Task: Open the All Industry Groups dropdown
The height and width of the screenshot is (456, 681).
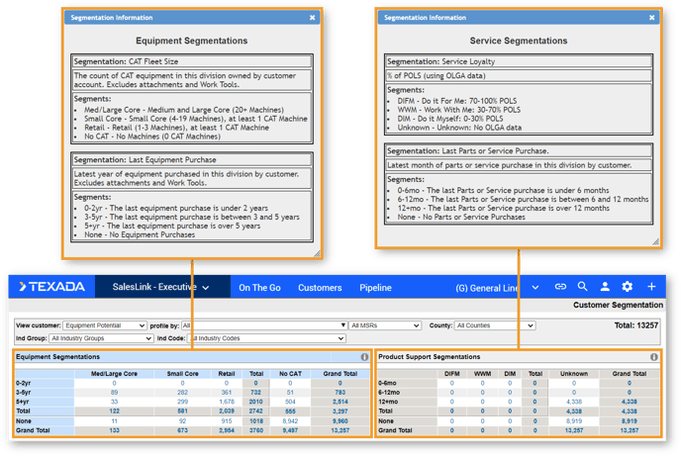Action: coord(101,338)
